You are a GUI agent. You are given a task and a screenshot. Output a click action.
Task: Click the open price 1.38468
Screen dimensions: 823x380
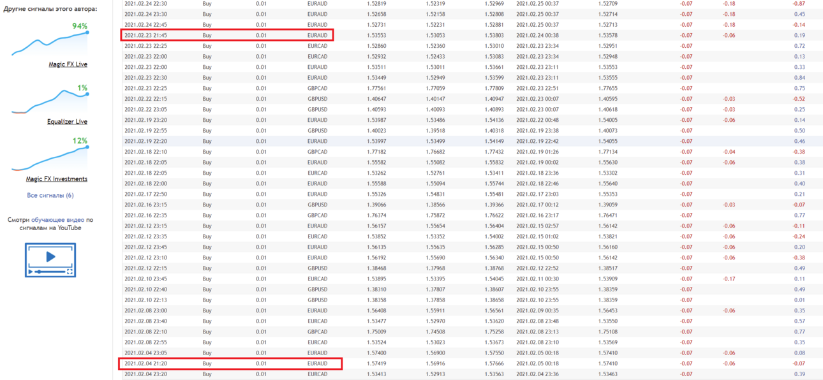coord(376,268)
